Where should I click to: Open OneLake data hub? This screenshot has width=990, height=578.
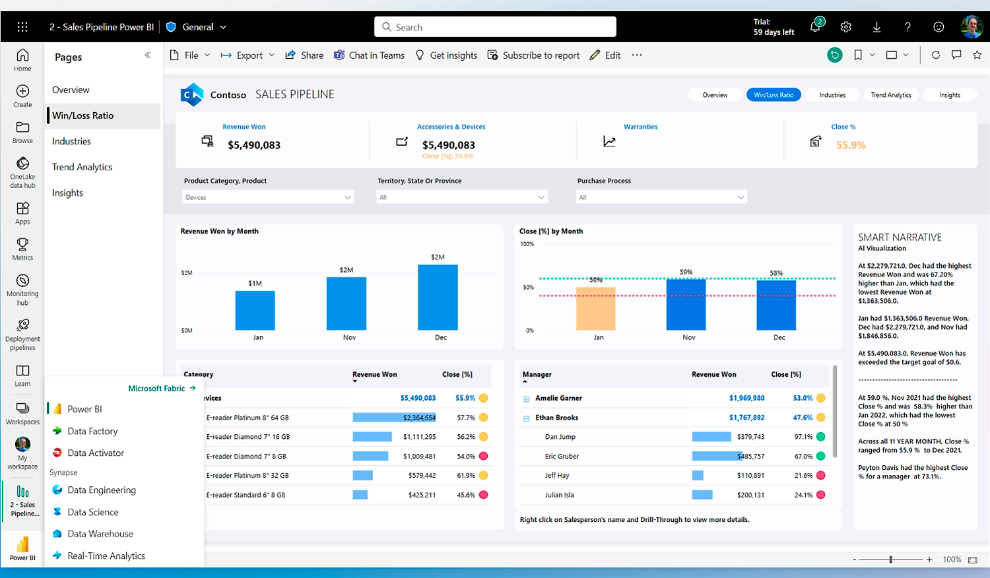click(22, 172)
